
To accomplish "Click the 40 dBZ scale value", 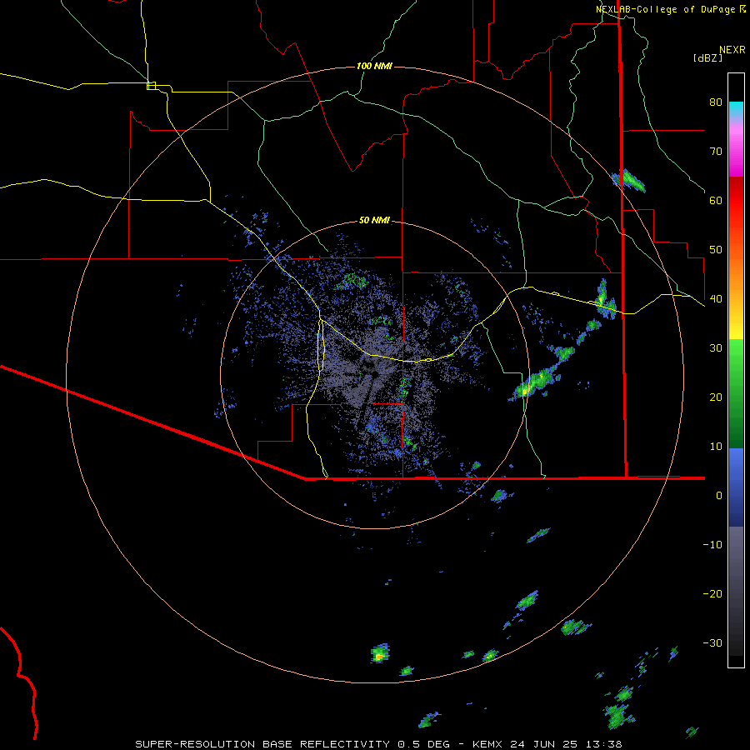I will pyautogui.click(x=716, y=299).
